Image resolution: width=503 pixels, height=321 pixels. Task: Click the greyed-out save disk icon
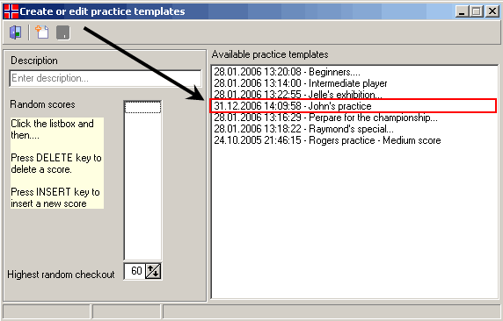pyautogui.click(x=63, y=32)
